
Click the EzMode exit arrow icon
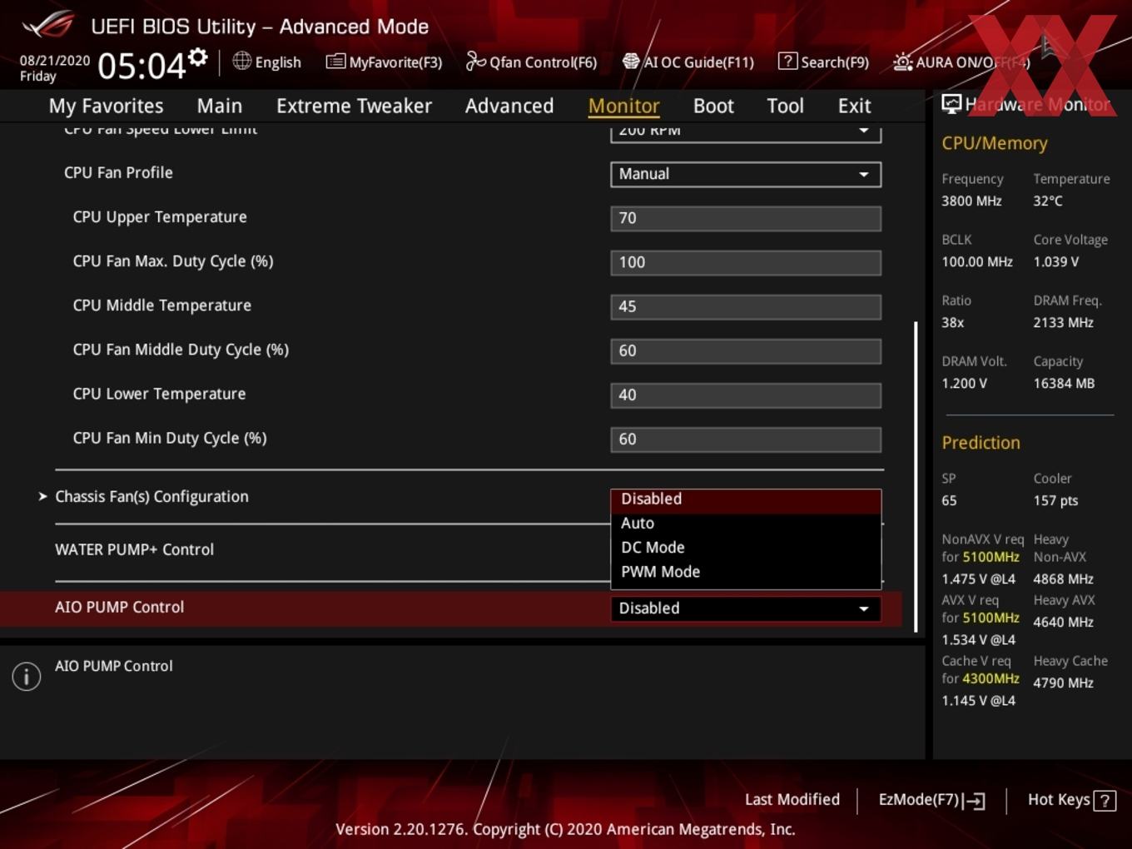[x=974, y=801]
